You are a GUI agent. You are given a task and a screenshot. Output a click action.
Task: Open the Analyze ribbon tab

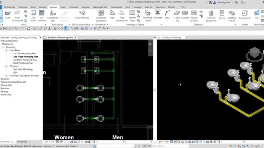pyautogui.click(x=85, y=7)
